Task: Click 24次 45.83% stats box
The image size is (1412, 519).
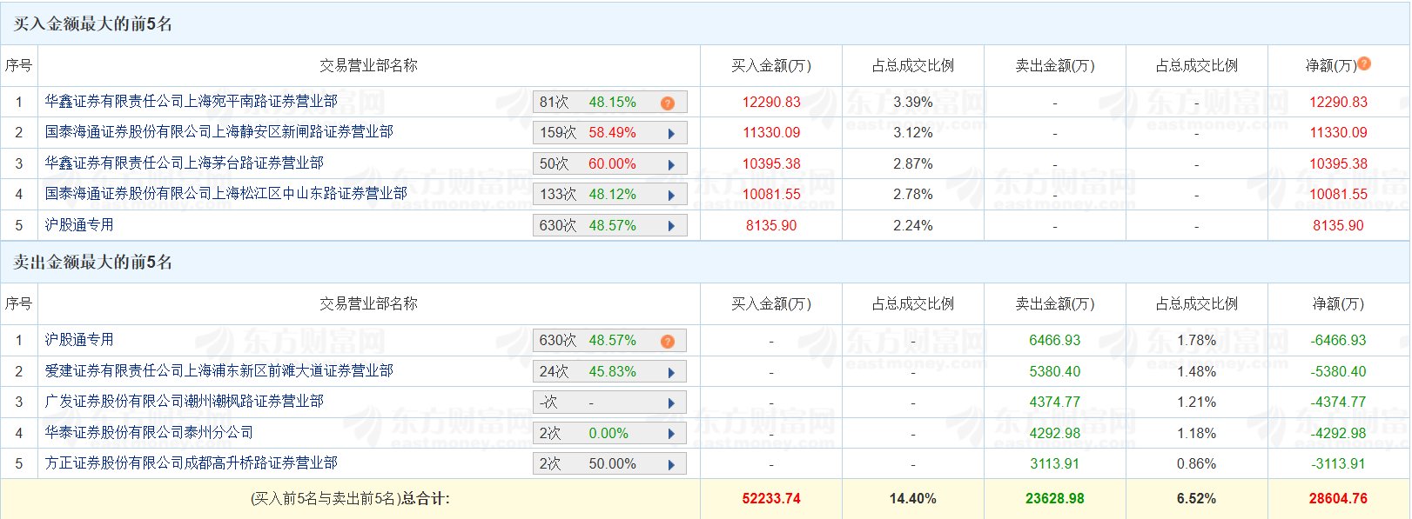Action: [x=609, y=372]
